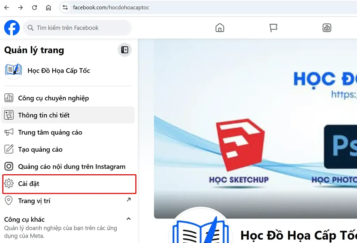Reload the current page
The width and height of the screenshot is (357, 243).
(35, 7)
